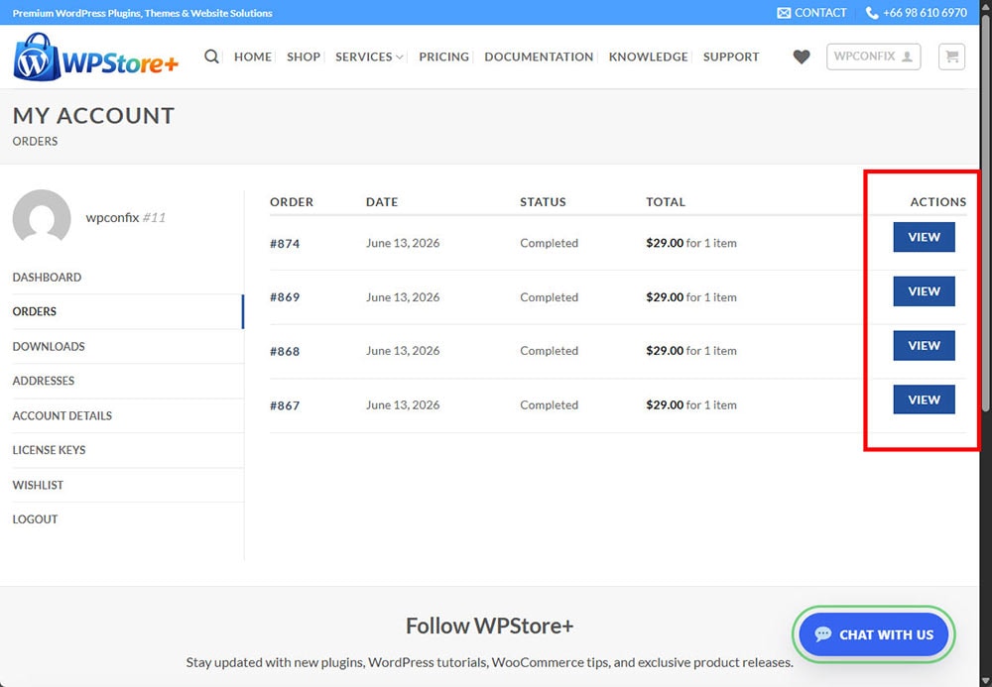
Task: Click the MY ACCOUNT page title
Action: click(93, 116)
